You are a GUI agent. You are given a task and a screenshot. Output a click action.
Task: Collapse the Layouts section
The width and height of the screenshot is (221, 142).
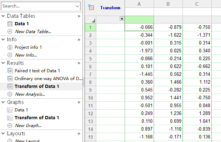click(3, 133)
